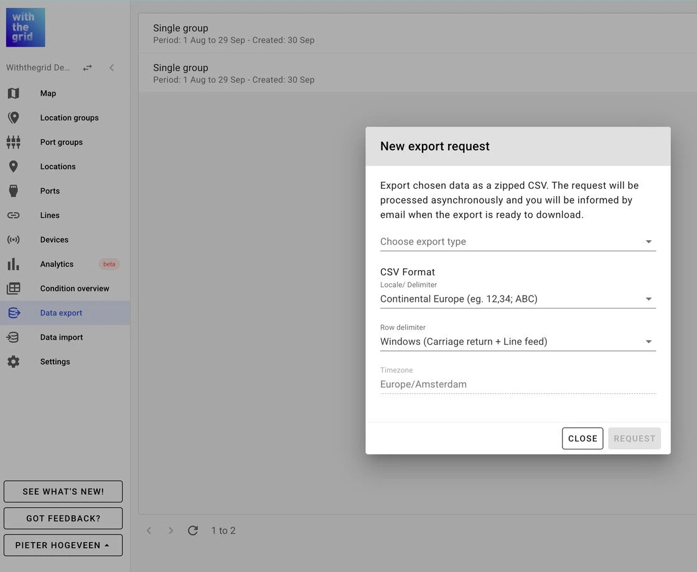The height and width of the screenshot is (572, 697).
Task: Toggle the sidebar collapse chevron
Action: (x=111, y=67)
